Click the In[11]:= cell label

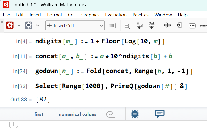click(22, 57)
